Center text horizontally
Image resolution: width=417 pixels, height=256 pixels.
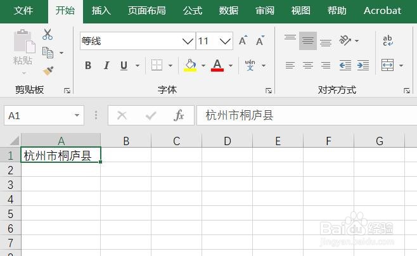[308, 65]
